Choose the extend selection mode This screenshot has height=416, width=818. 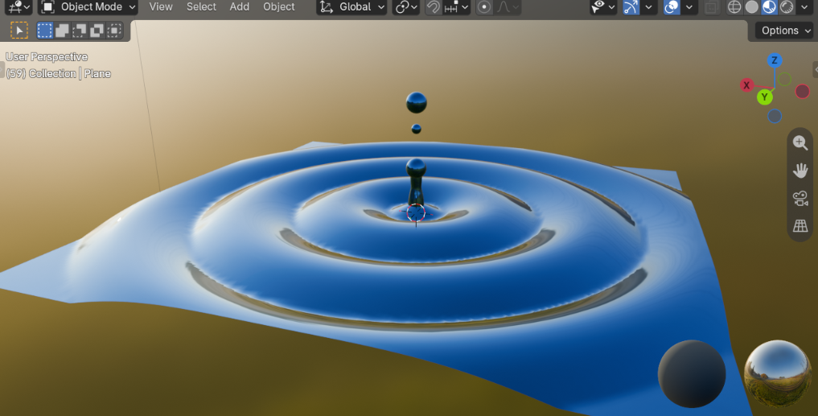pos(62,31)
